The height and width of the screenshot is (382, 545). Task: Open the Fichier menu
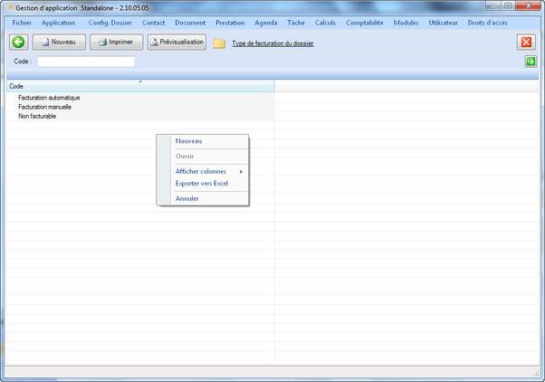pos(23,23)
